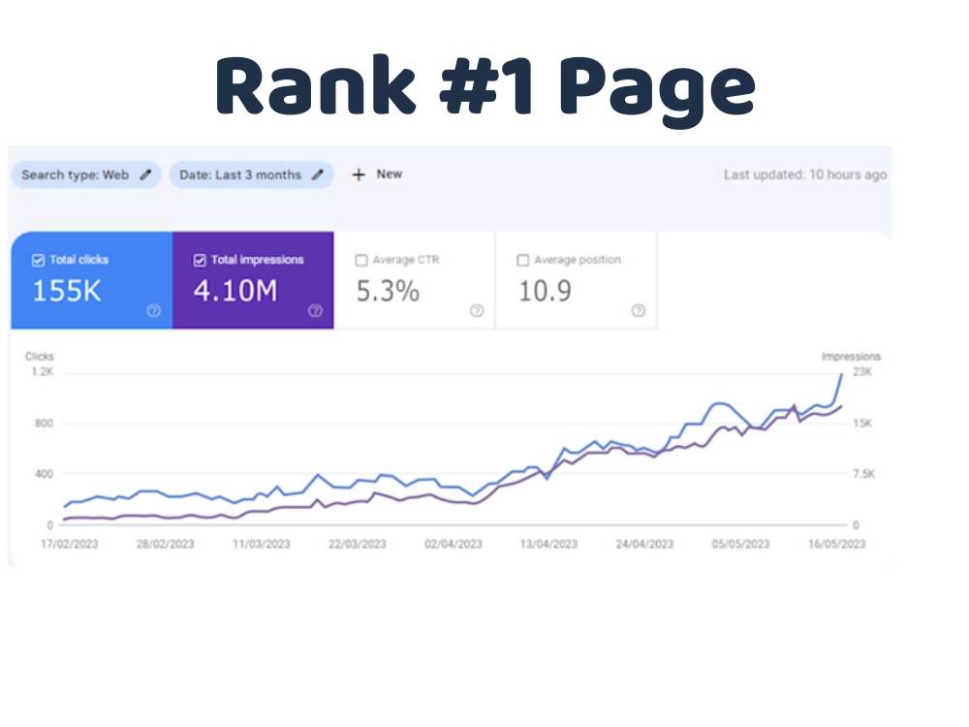969x727 pixels.
Task: Click the 17/02/2023 date label
Action: (x=69, y=544)
